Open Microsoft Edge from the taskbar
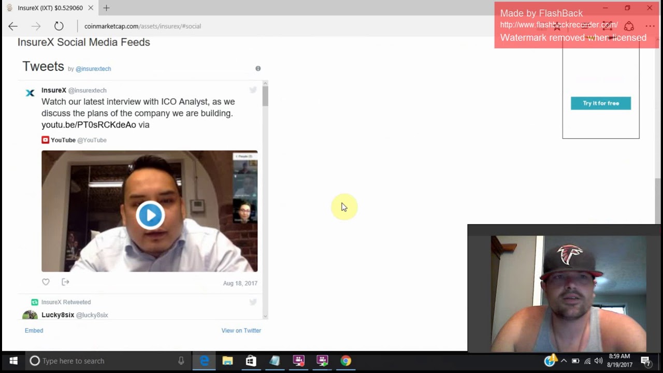The height and width of the screenshot is (373, 663). point(204,361)
